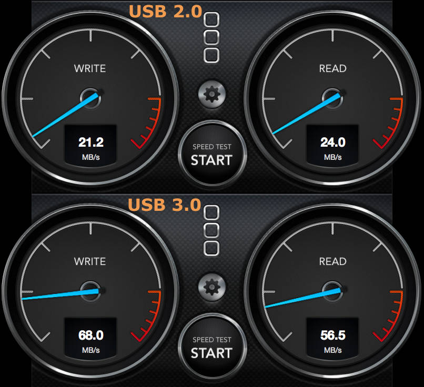Open settings gear in USB 3.0 panel
Image resolution: width=424 pixels, height=387 pixels.
coord(211,287)
